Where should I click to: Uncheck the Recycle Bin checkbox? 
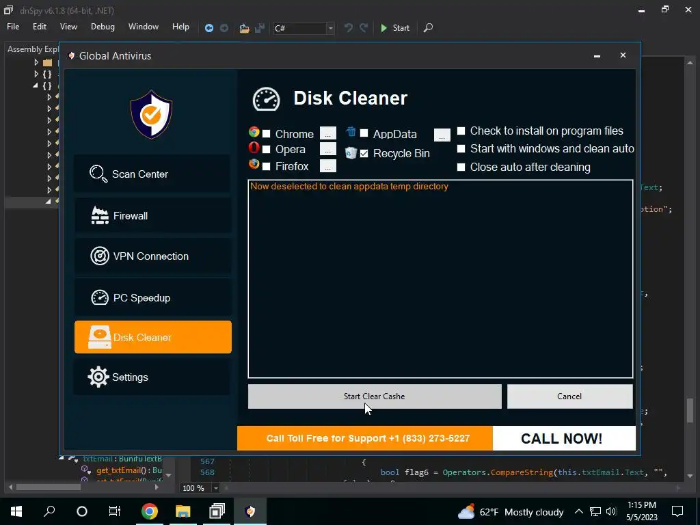(364, 154)
